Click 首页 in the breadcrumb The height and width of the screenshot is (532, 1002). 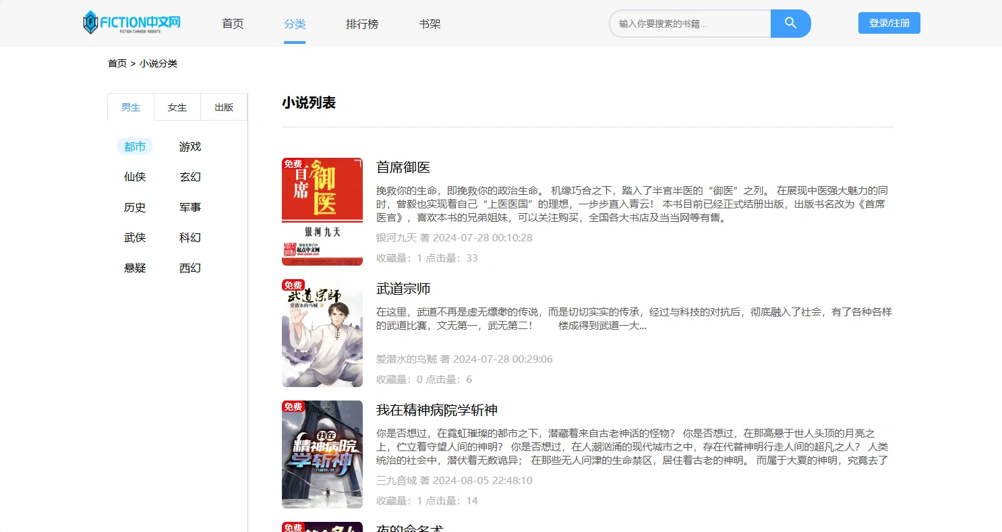pyautogui.click(x=117, y=63)
